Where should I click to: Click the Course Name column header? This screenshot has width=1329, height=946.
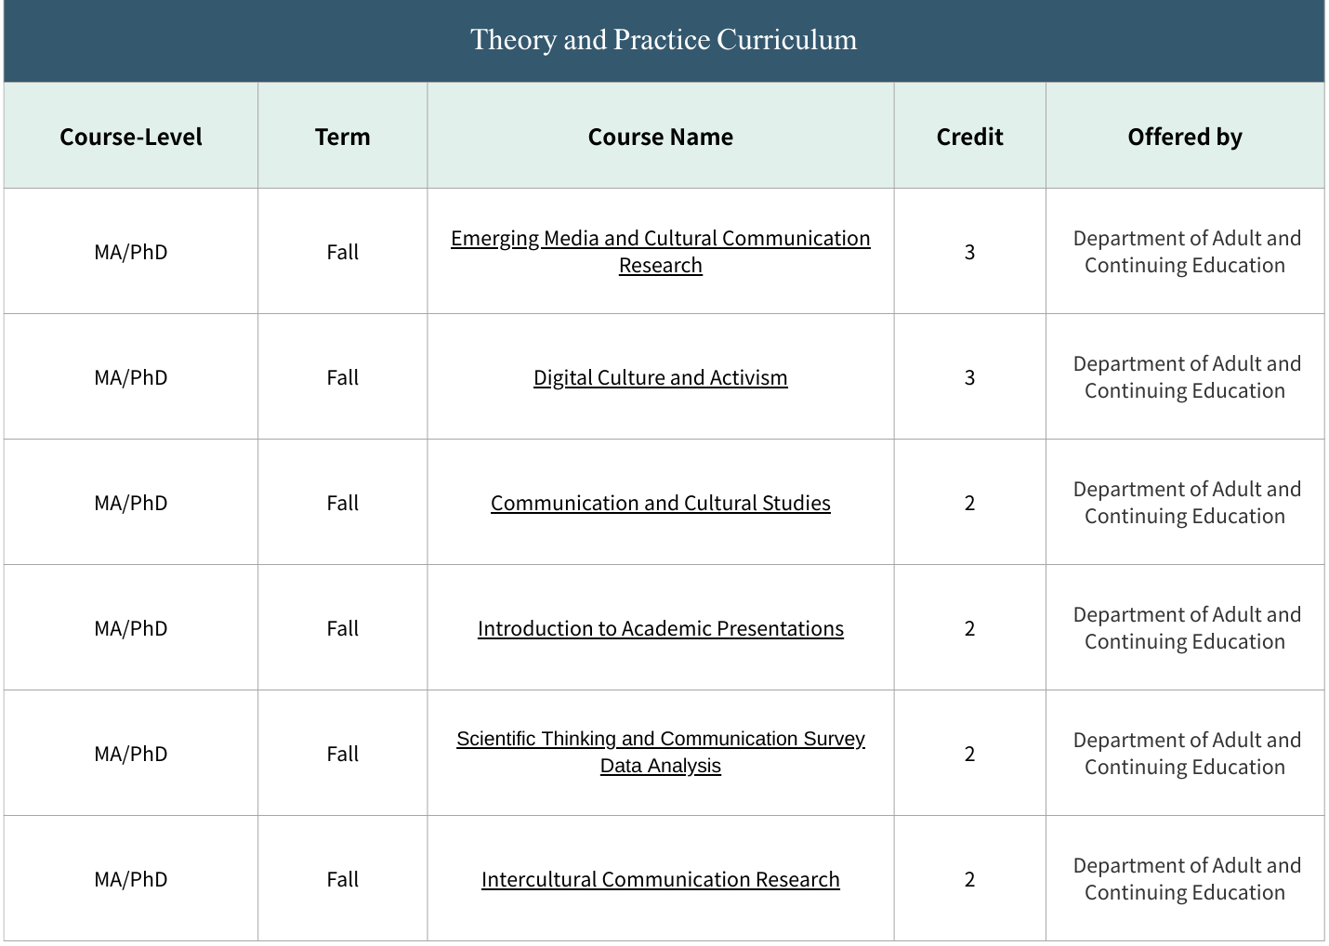pyautogui.click(x=660, y=138)
